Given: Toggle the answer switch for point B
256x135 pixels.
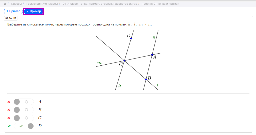Looking at the screenshot, I should [x=24, y=110].
